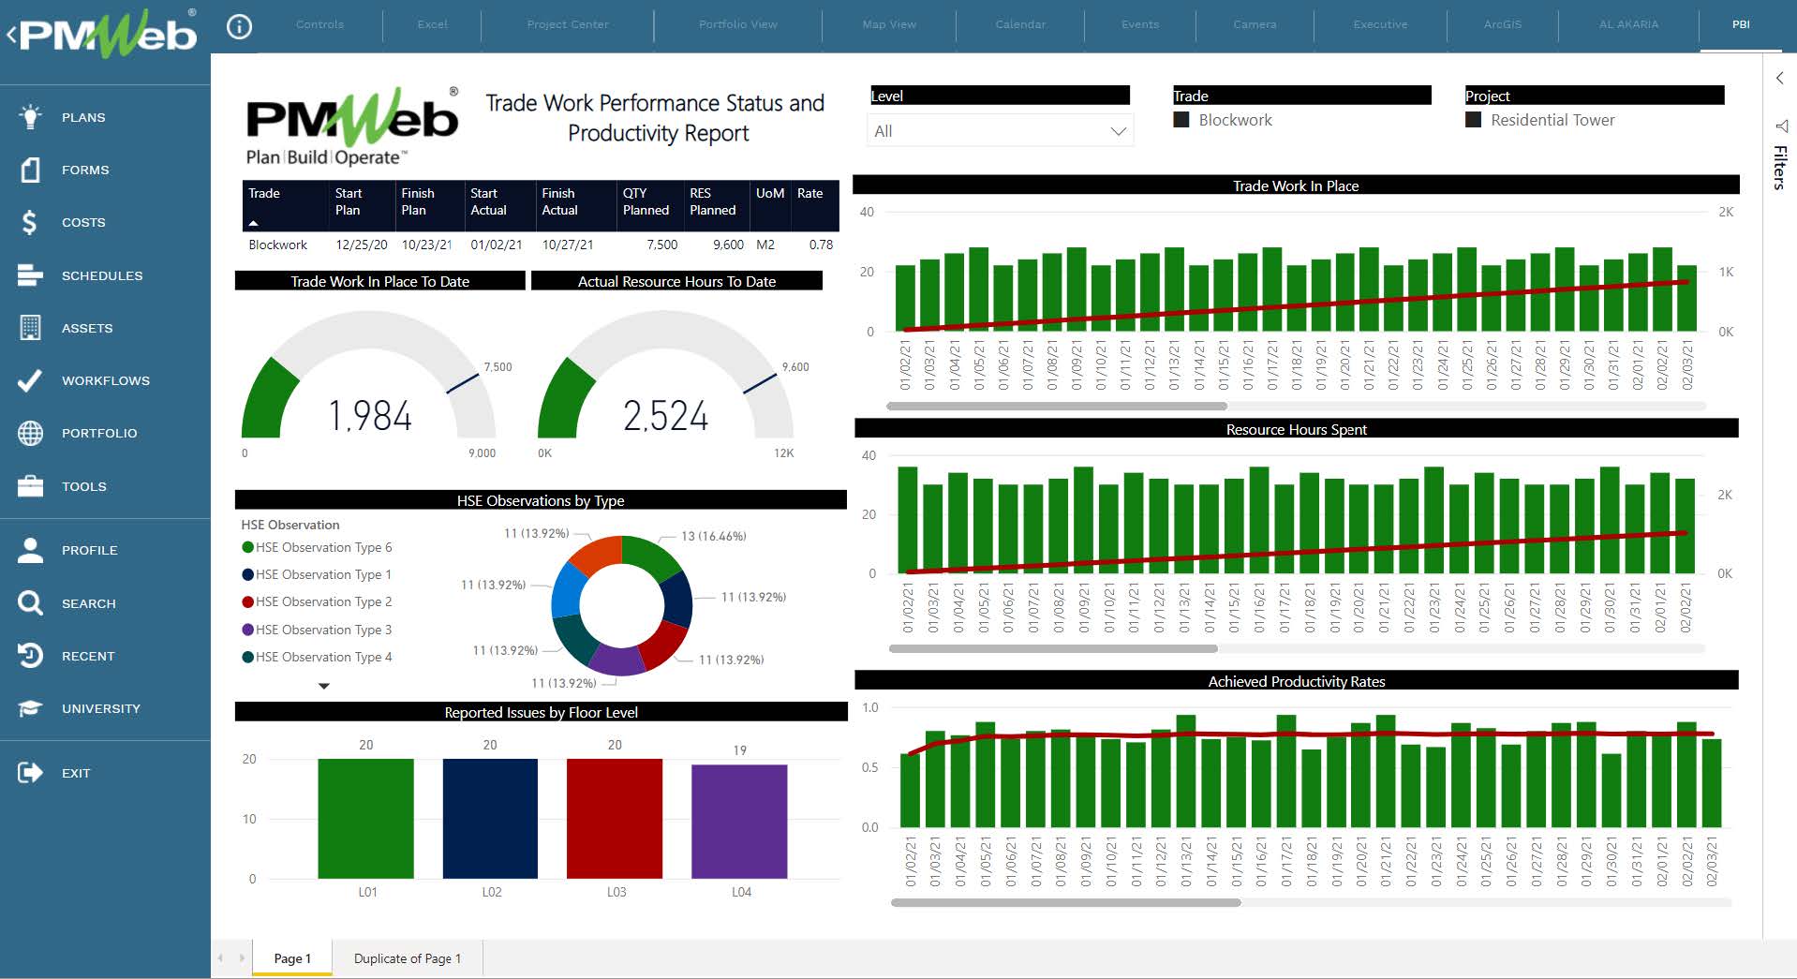Click the Filters pane bookmark icon

pyautogui.click(x=1780, y=126)
